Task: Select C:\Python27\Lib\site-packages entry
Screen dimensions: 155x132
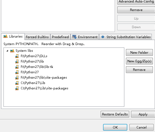Action: point(44,88)
